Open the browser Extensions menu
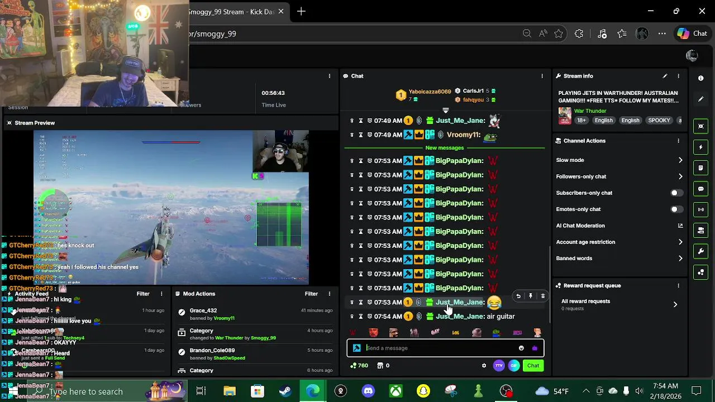The height and width of the screenshot is (402, 715). click(x=579, y=33)
